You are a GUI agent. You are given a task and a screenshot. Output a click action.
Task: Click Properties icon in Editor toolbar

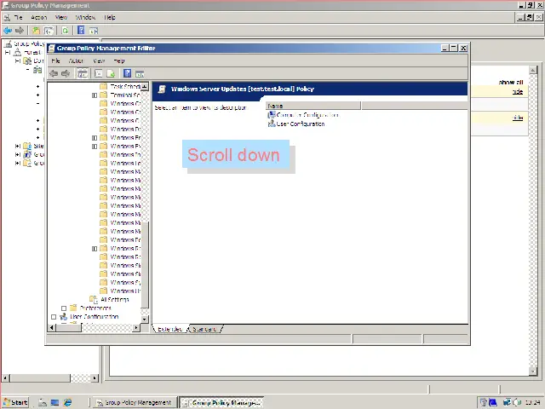99,73
